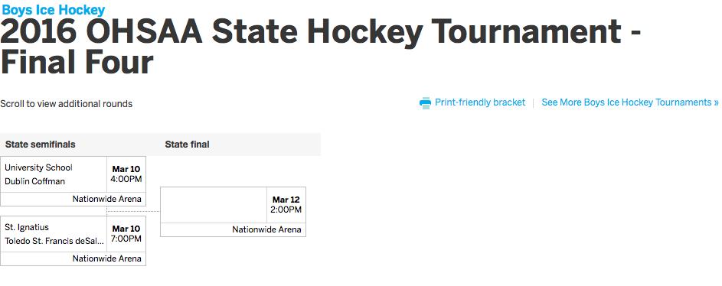
Task: Click the dotted bracket connector line
Action: [133, 211]
